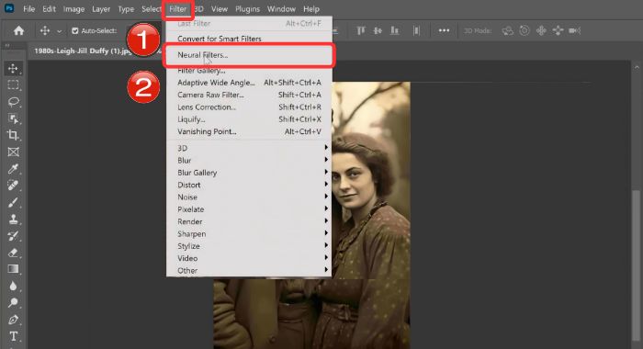Expand the Other submenu
This screenshot has width=643, height=349.
(x=249, y=271)
